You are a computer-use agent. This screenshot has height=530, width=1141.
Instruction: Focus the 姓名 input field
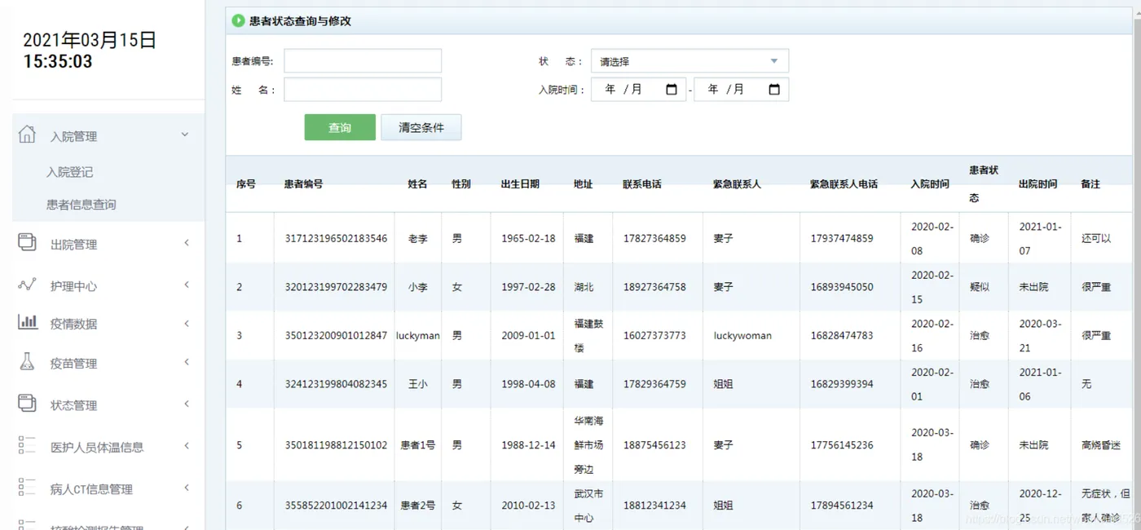coord(363,90)
